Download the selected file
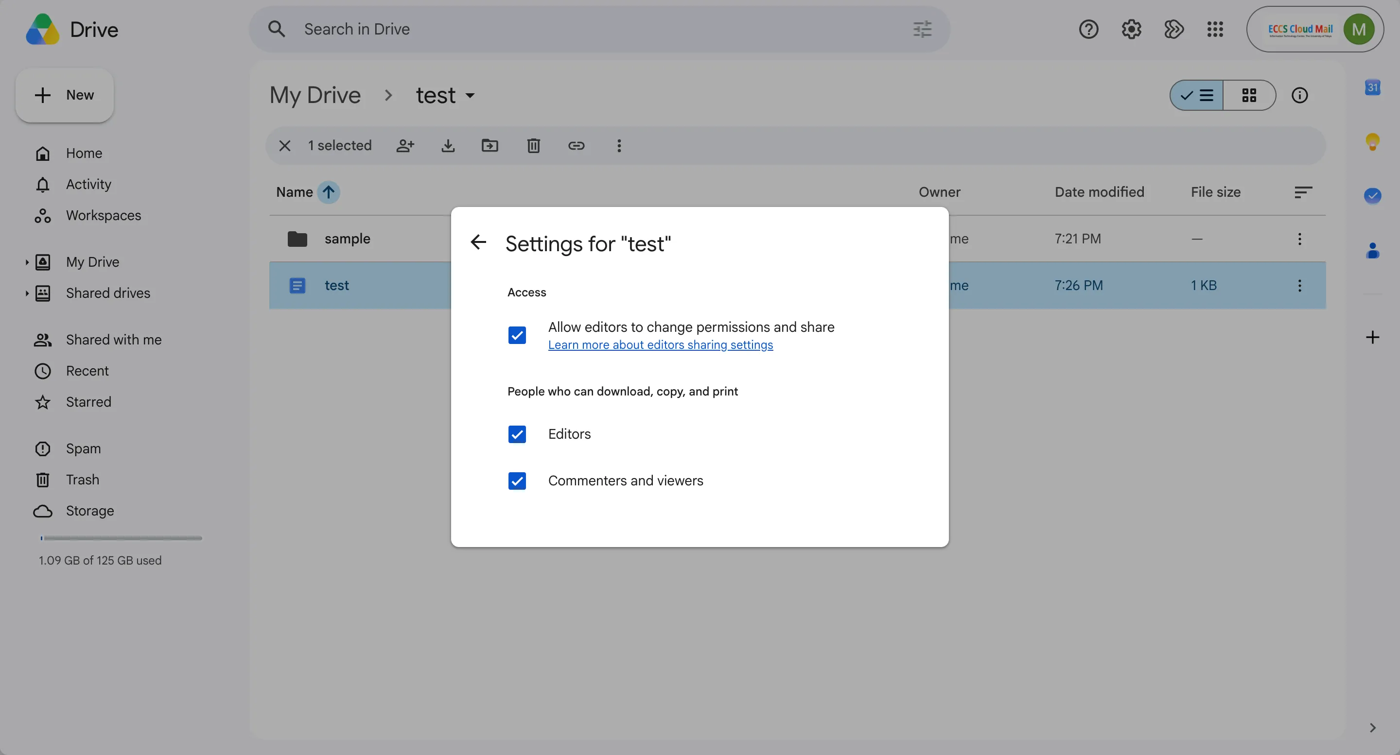 click(x=448, y=146)
